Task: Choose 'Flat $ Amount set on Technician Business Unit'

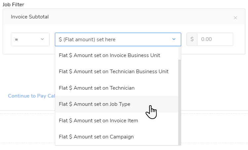Action: pos(113,72)
